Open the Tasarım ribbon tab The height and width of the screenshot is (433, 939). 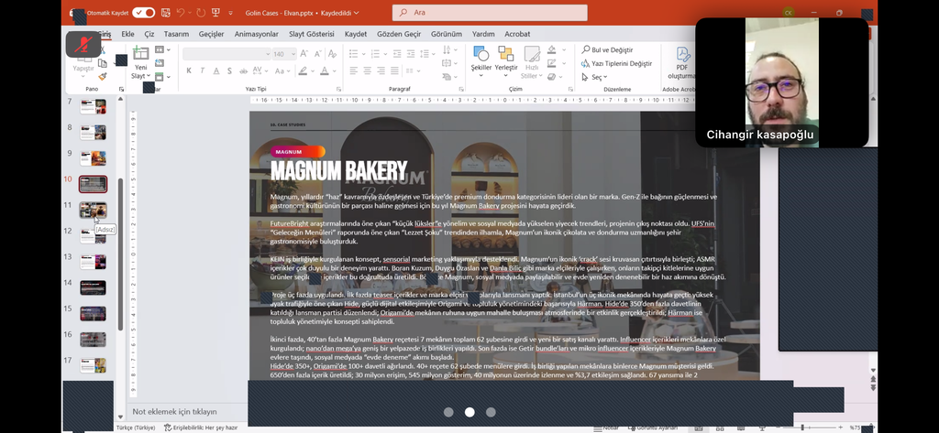(x=177, y=34)
